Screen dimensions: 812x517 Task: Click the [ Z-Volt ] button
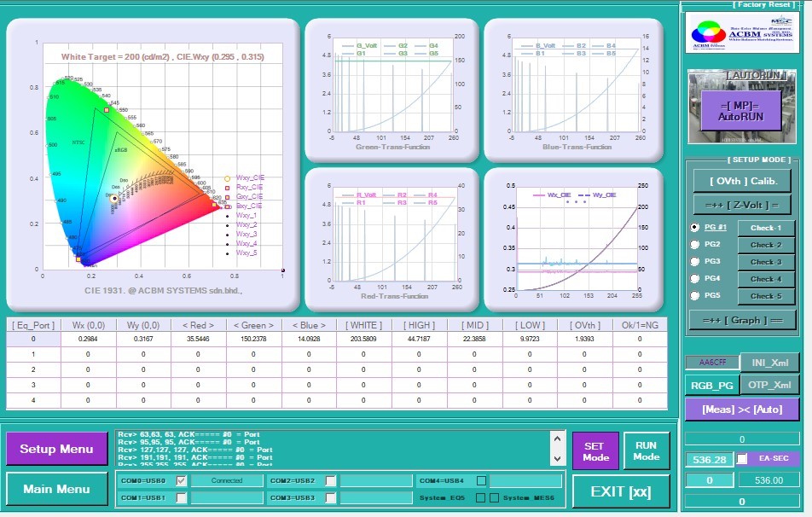(743, 205)
